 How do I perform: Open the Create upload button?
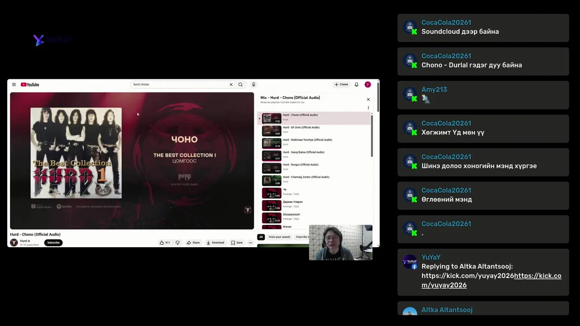pos(341,85)
